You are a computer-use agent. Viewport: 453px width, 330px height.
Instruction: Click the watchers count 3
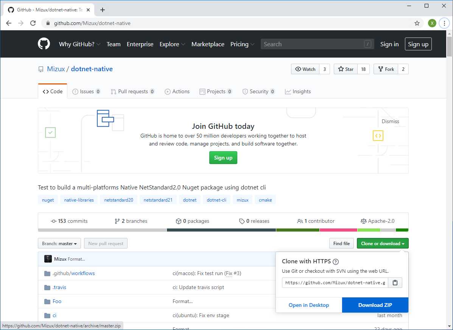pyautogui.click(x=324, y=69)
